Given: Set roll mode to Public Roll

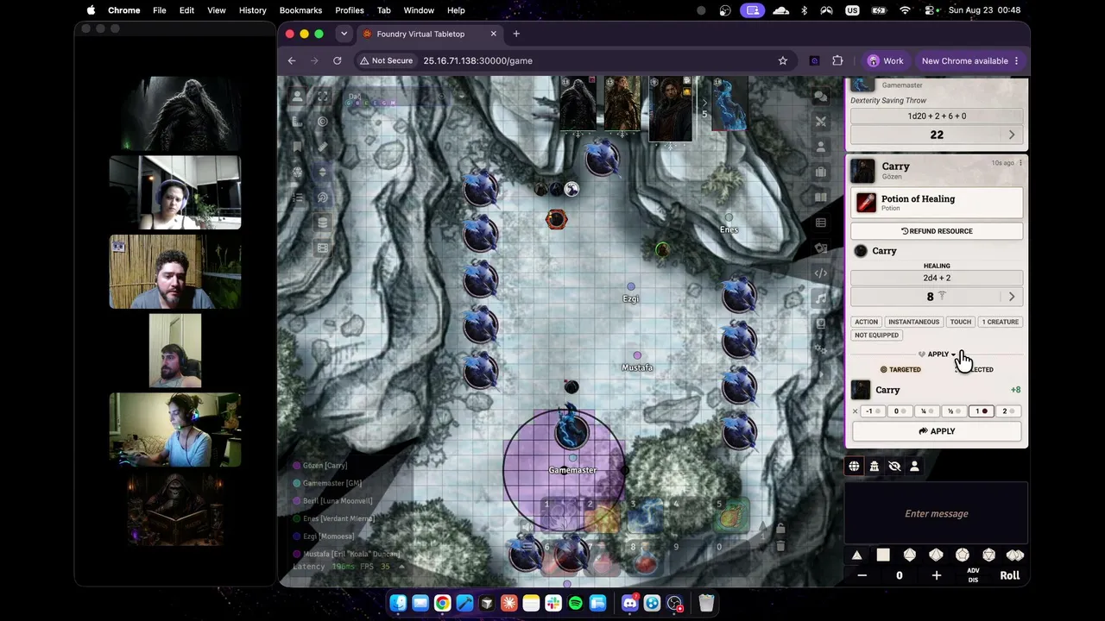Looking at the screenshot, I should 854,467.
